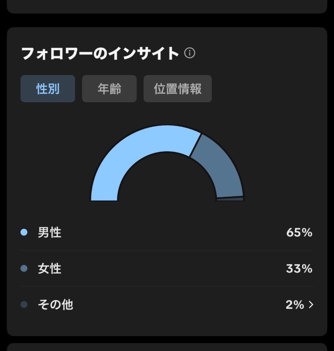Click the 33% value for 女性
Image resolution: width=334 pixels, height=351 pixels.
pyautogui.click(x=299, y=269)
